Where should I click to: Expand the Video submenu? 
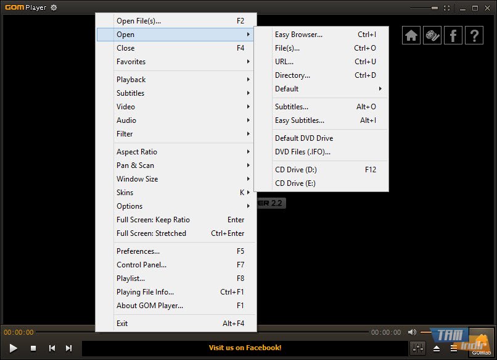176,107
